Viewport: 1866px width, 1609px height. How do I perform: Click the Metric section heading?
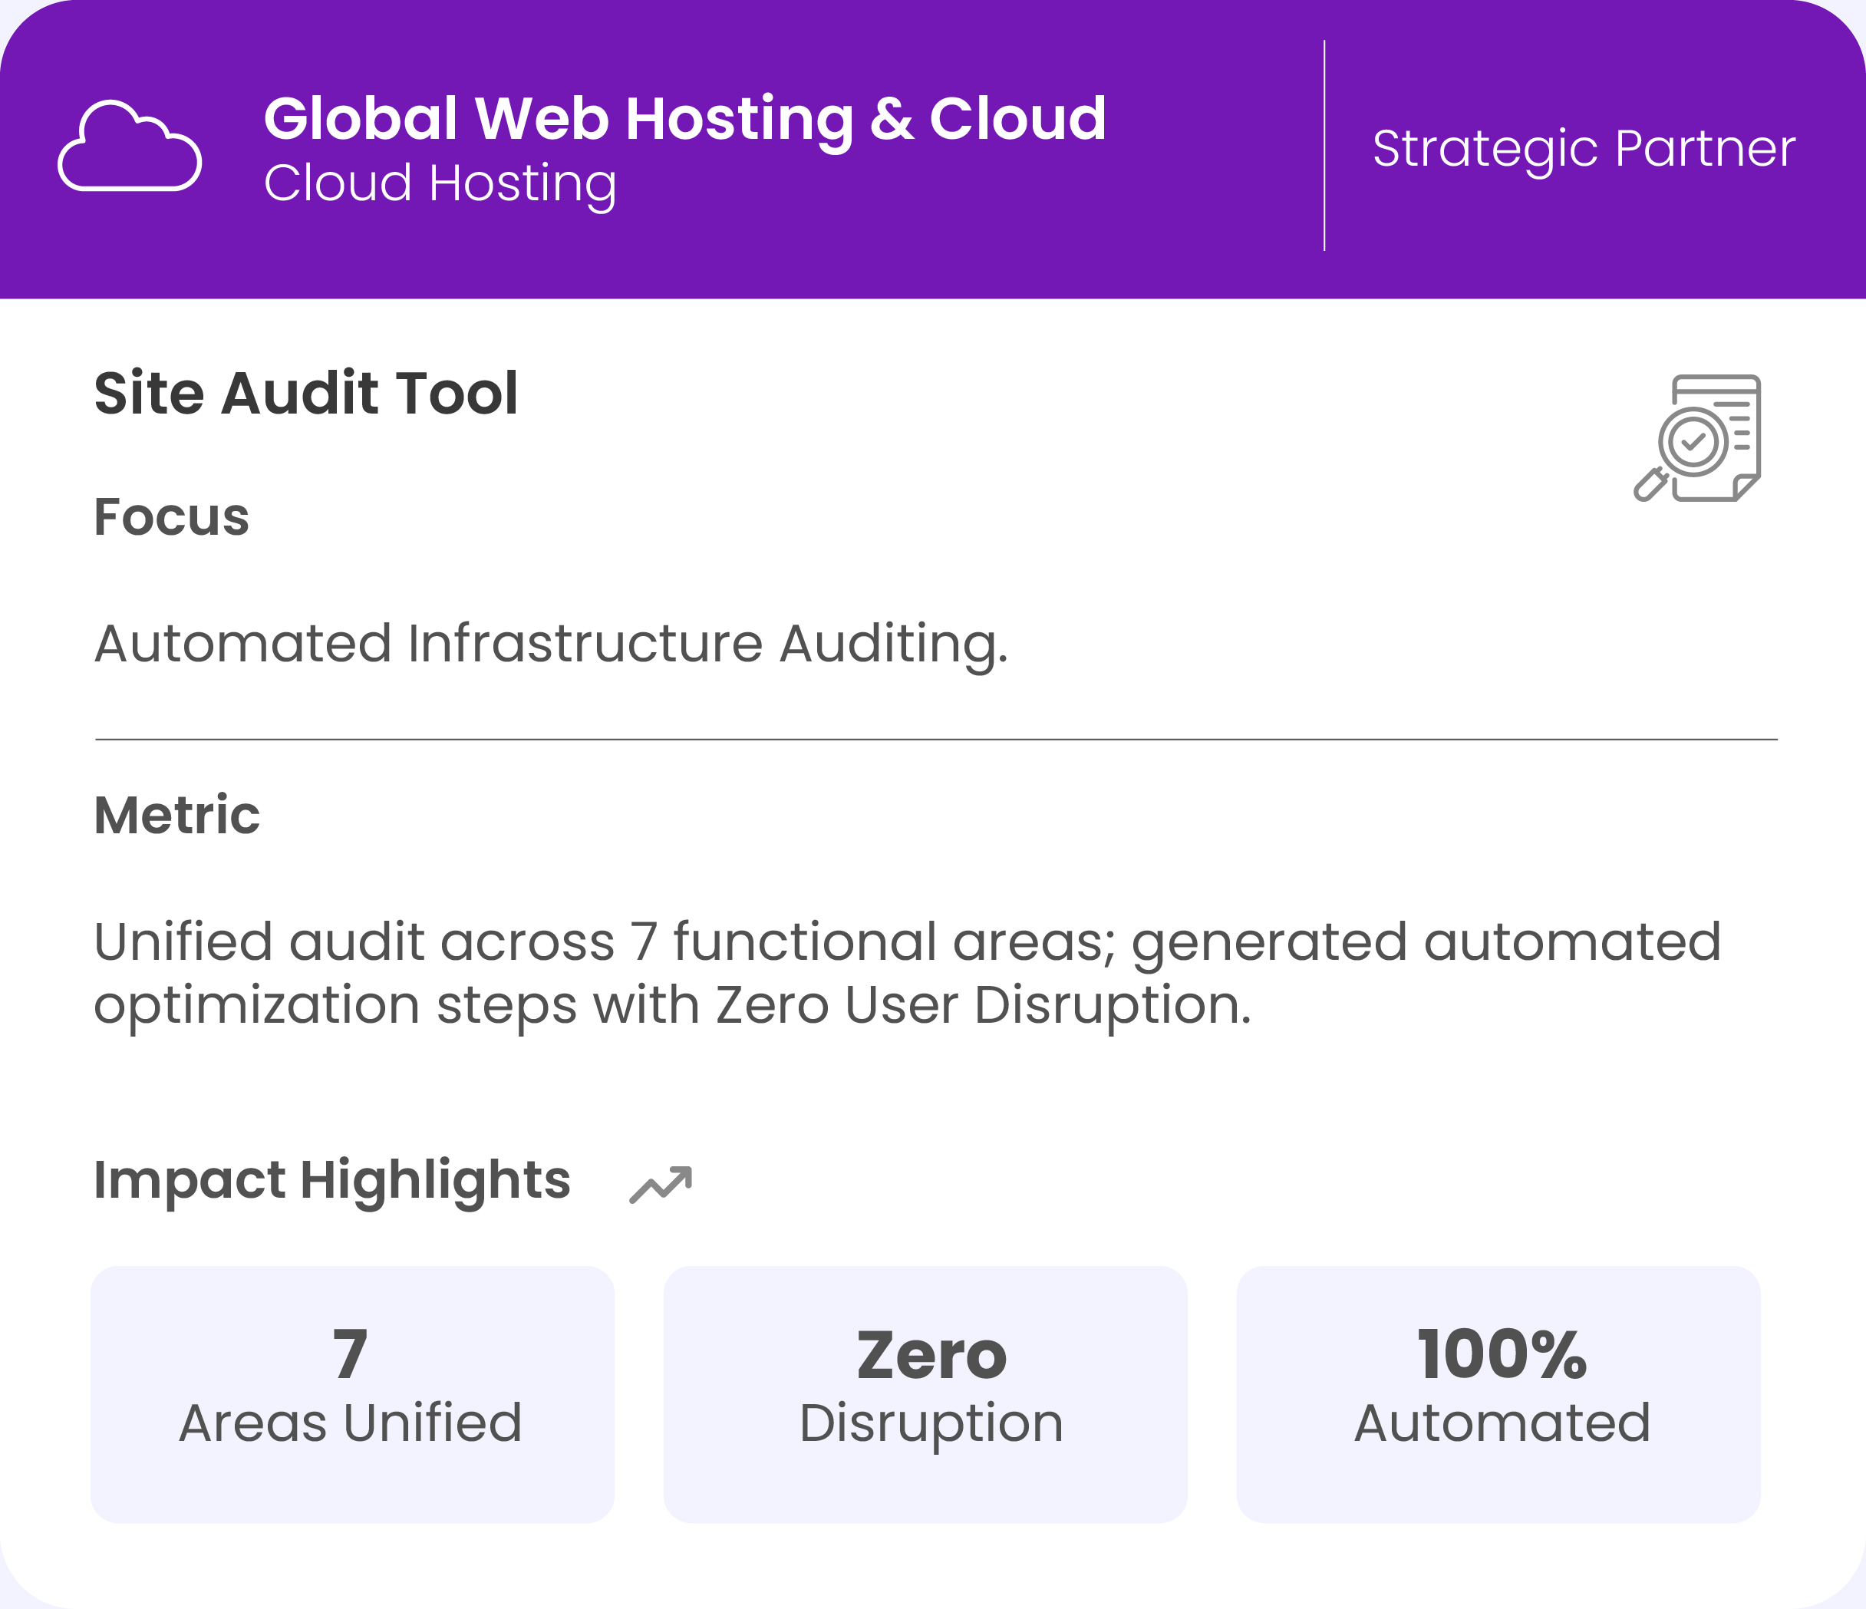pyautogui.click(x=176, y=815)
